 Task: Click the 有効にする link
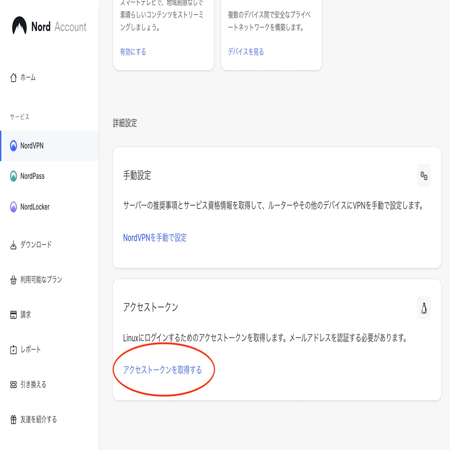pos(133,52)
